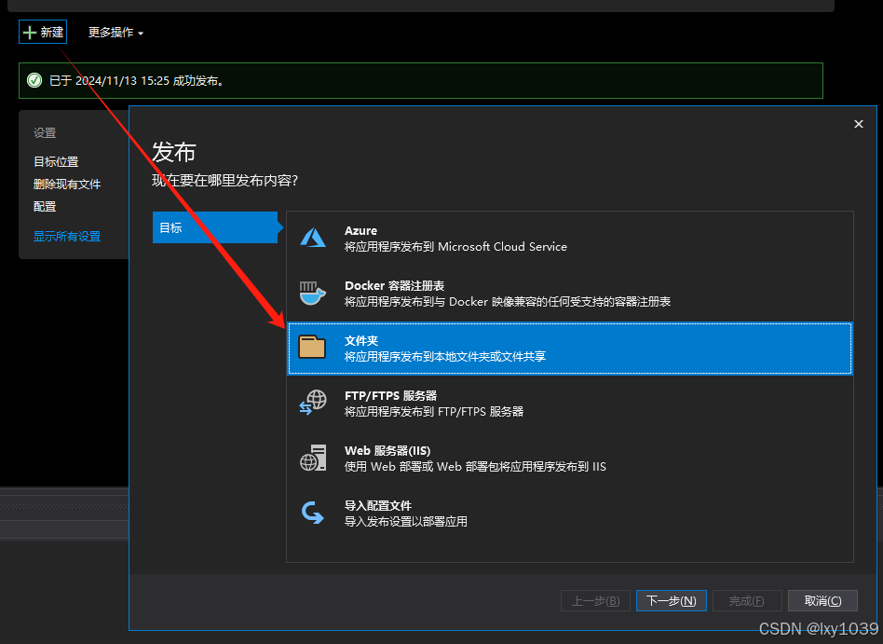This screenshot has width=883, height=644.
Task: Choose the Docker 容器注册表 title
Action: coord(394,286)
